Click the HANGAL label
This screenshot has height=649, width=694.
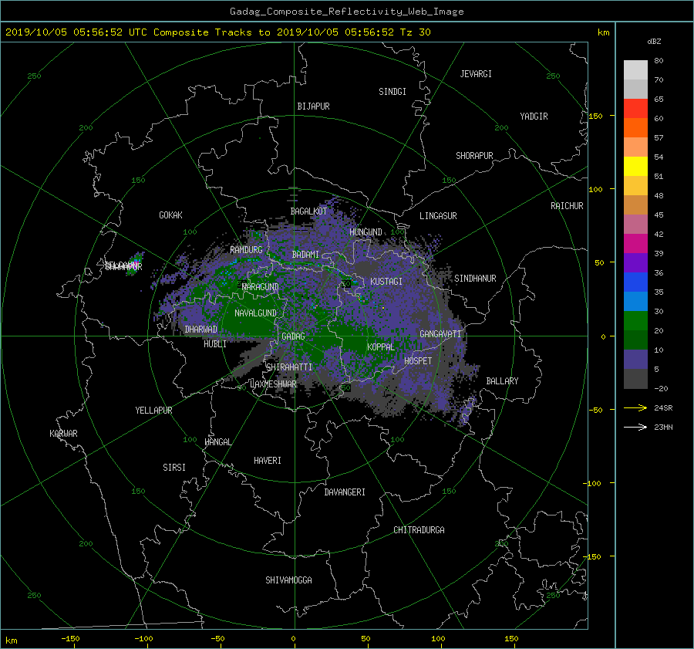coord(217,442)
